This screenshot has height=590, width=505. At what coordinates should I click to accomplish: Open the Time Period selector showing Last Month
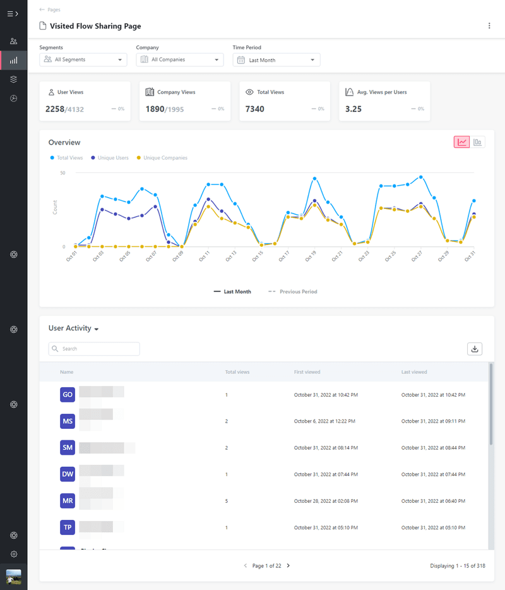(x=276, y=59)
